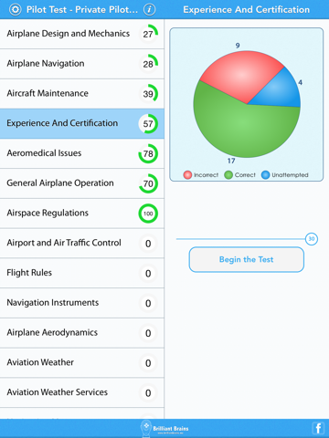Start the quiz with Begin the Test
Viewport: 329px width, 438px height.
[x=247, y=259]
